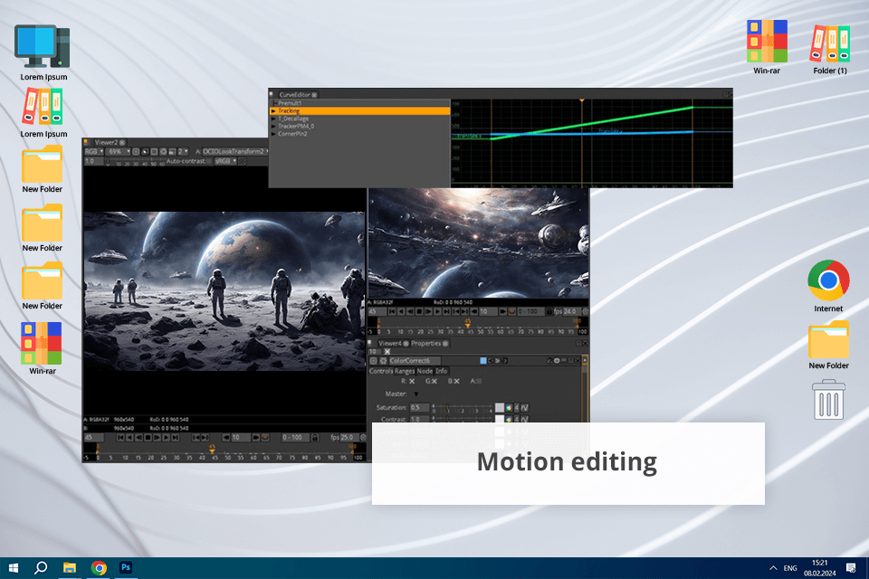The height and width of the screenshot is (579, 869).
Task: Go to first frame in Viewer2
Action: [x=120, y=438]
